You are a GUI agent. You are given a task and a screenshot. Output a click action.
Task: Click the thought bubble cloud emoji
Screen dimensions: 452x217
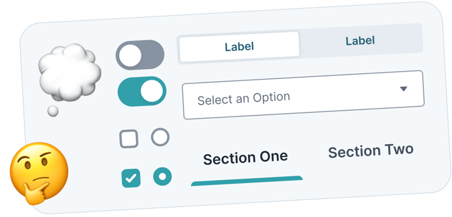tap(69, 72)
